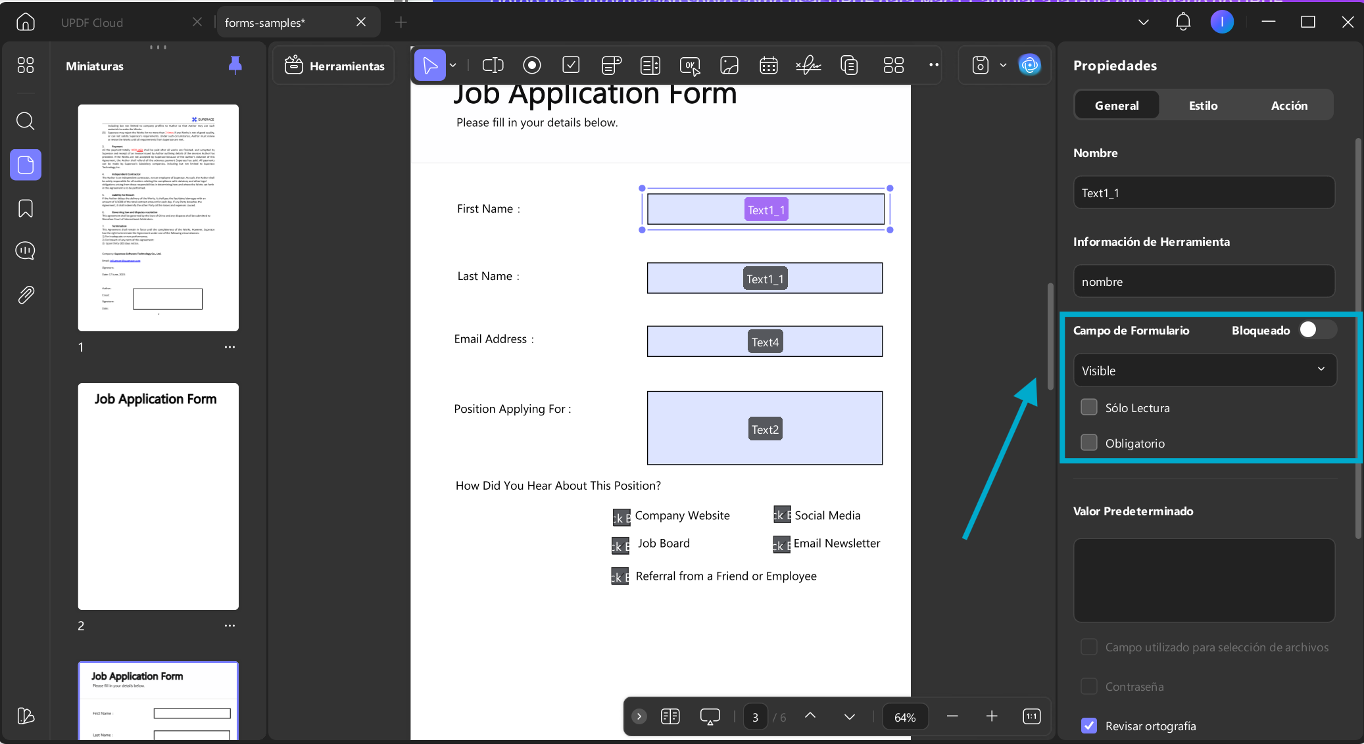Viewport: 1364px width, 744px height.
Task: Open page 2 thumbnail
Action: [158, 496]
